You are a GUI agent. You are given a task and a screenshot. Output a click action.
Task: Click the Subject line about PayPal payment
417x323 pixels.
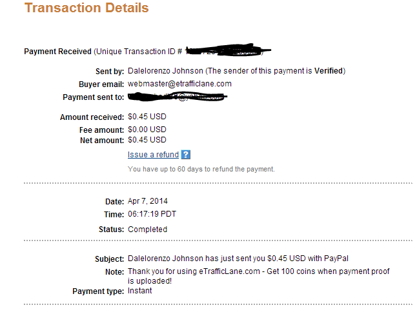click(238, 259)
